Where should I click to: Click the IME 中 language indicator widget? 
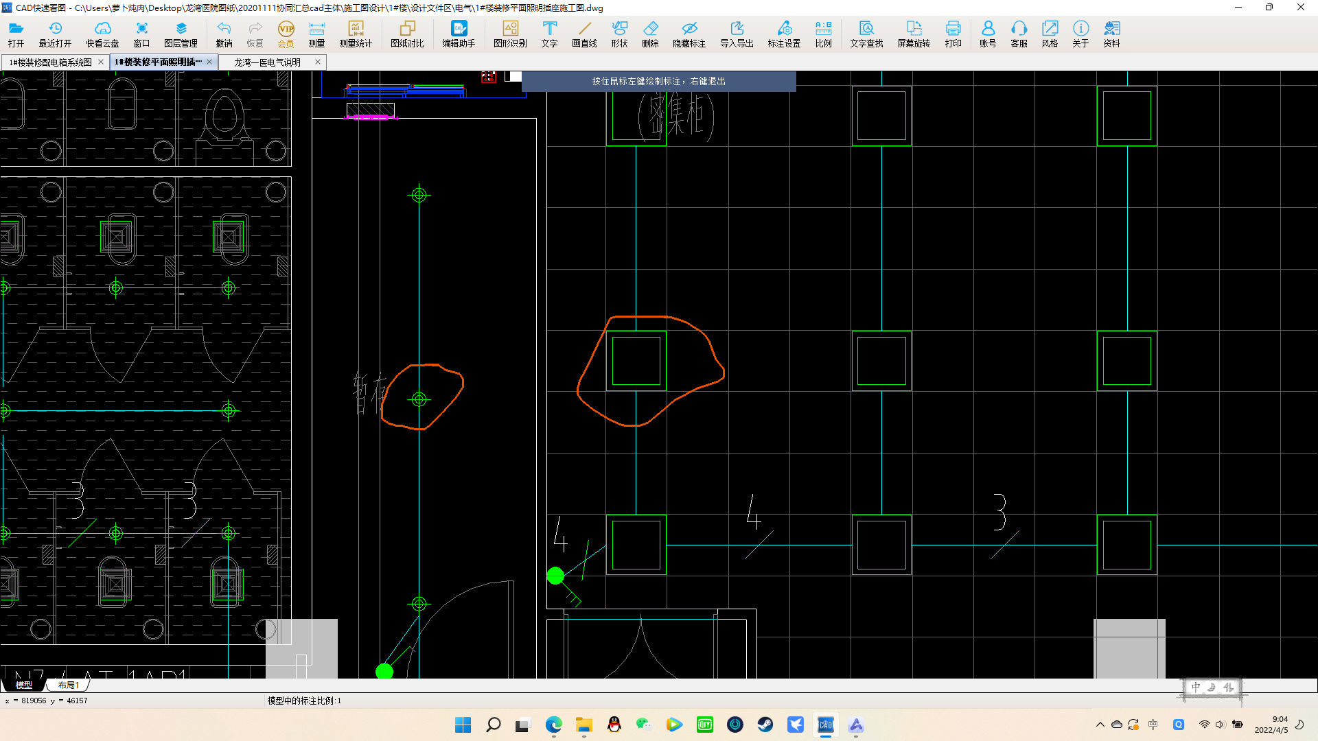[x=1213, y=687]
